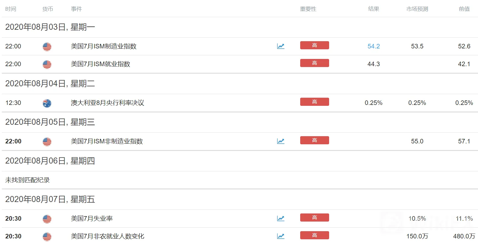Image resolution: width=478 pixels, height=242 pixels.
Task: Open chart icon for US July unemployment rate
Action: pyautogui.click(x=281, y=219)
